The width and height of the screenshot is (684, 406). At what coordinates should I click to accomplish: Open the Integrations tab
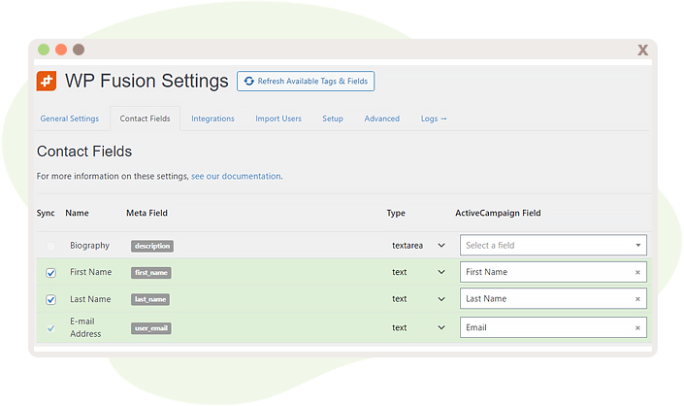(212, 118)
